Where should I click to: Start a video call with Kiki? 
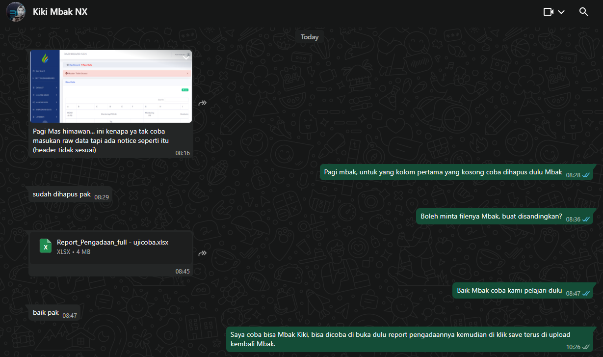tap(549, 12)
